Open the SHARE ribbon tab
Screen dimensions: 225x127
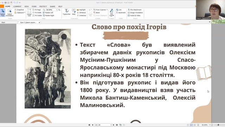pyautogui.click(x=52, y=6)
